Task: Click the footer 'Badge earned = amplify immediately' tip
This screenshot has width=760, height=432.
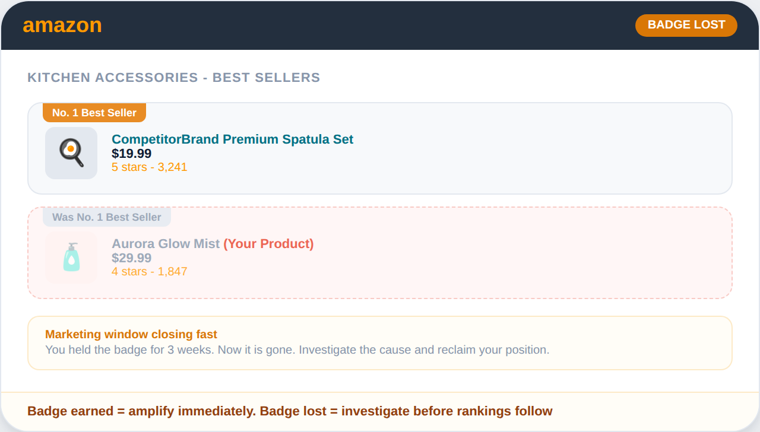Action: coord(290,411)
